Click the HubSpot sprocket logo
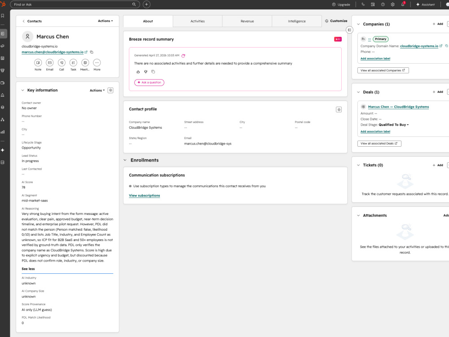The image size is (449, 337). click(x=3, y=4)
